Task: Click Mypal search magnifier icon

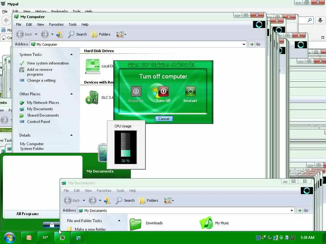Action: click(x=310, y=20)
